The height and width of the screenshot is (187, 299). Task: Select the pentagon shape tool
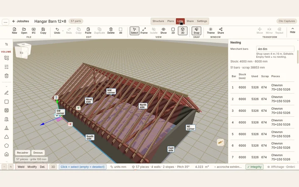tap(7, 145)
